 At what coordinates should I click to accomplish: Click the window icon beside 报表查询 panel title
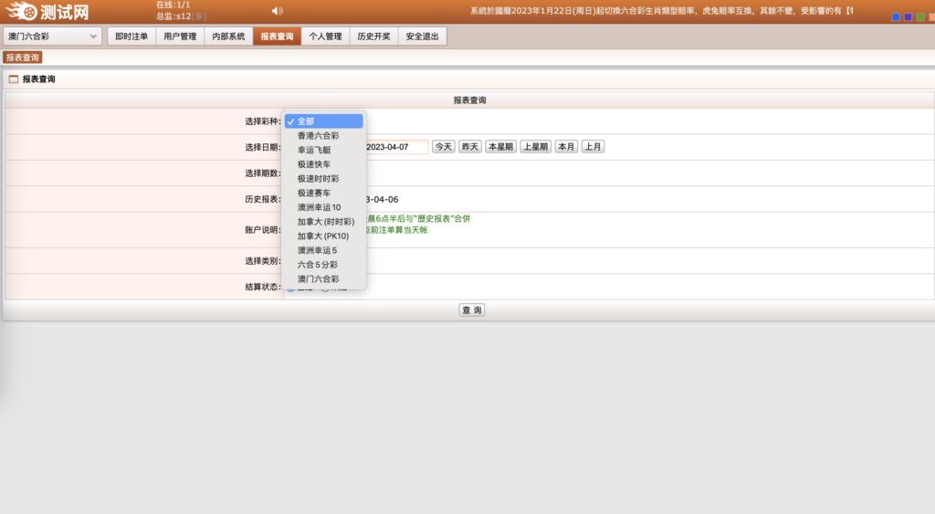click(x=13, y=79)
